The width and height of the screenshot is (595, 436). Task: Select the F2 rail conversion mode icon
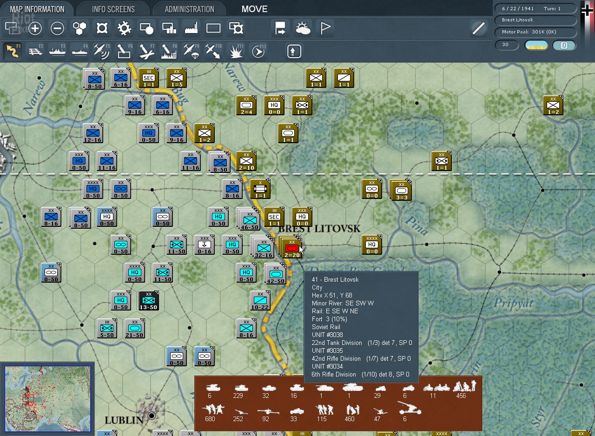pos(35,51)
